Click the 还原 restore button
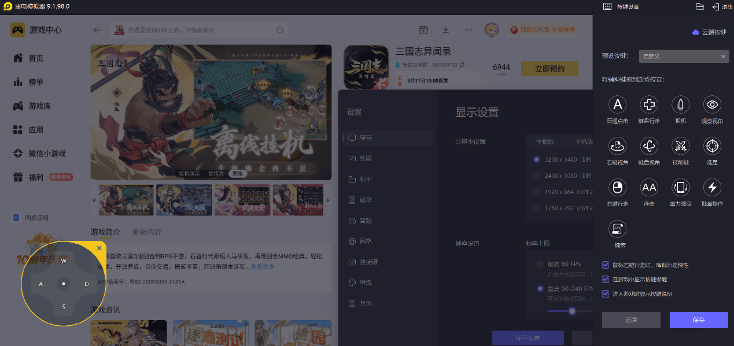The height and width of the screenshot is (346, 734). pos(631,320)
